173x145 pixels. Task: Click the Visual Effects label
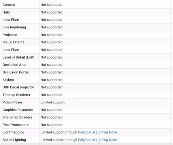click(x=14, y=42)
